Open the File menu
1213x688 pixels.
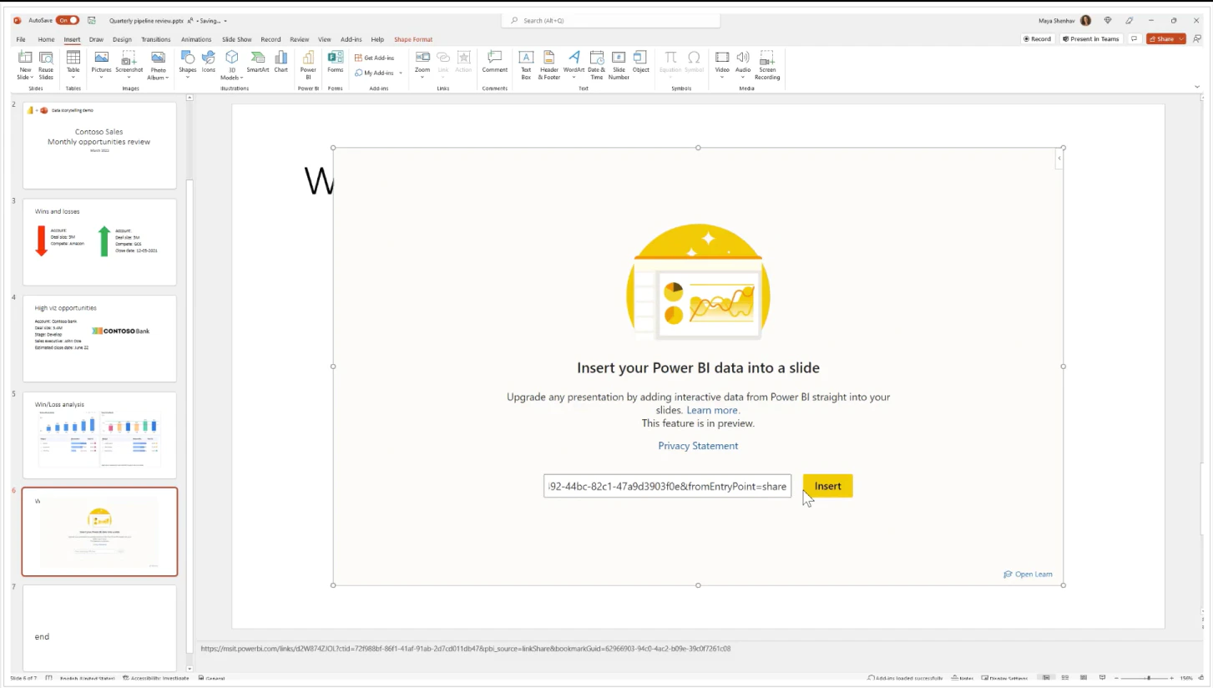click(21, 39)
